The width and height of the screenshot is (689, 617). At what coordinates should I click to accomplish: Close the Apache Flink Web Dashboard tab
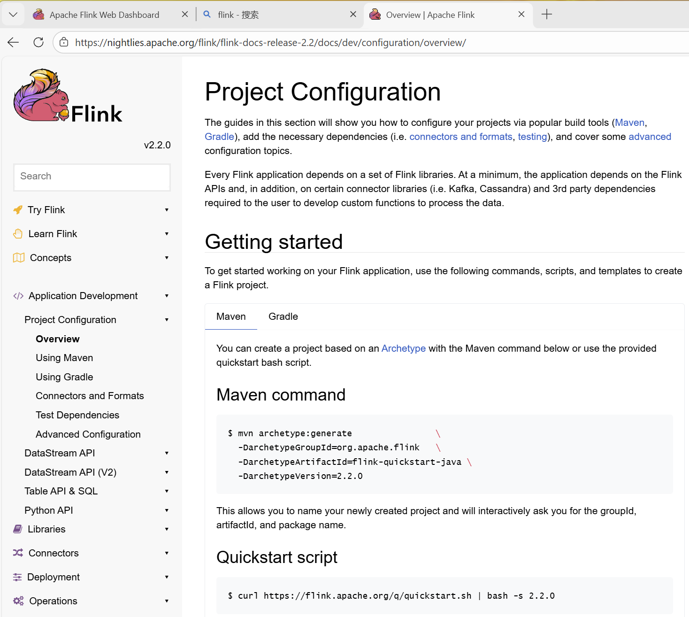(x=185, y=15)
